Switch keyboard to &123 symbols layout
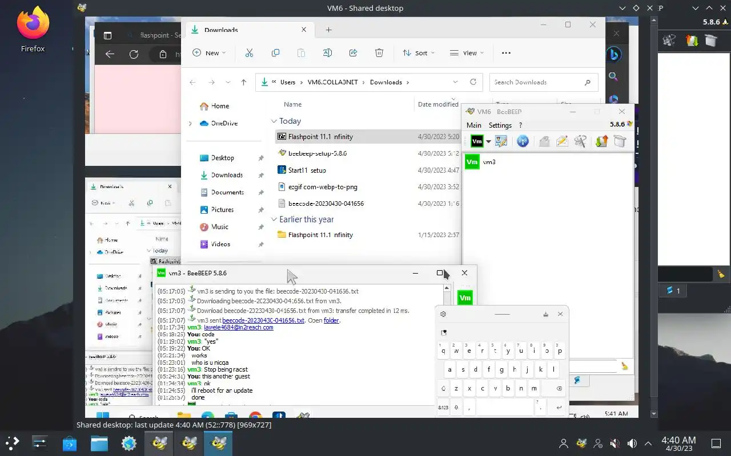 [443, 407]
